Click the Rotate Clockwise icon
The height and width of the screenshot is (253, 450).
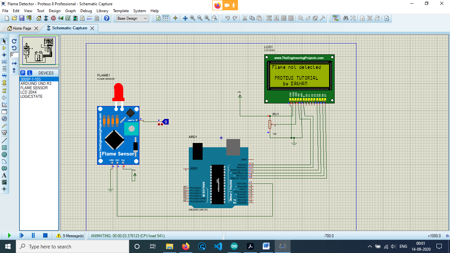point(14,41)
